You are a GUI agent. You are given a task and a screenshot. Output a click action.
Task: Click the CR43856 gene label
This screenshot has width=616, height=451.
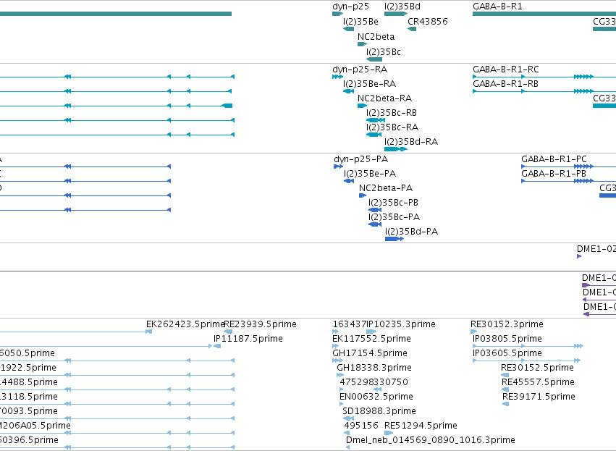click(x=427, y=21)
